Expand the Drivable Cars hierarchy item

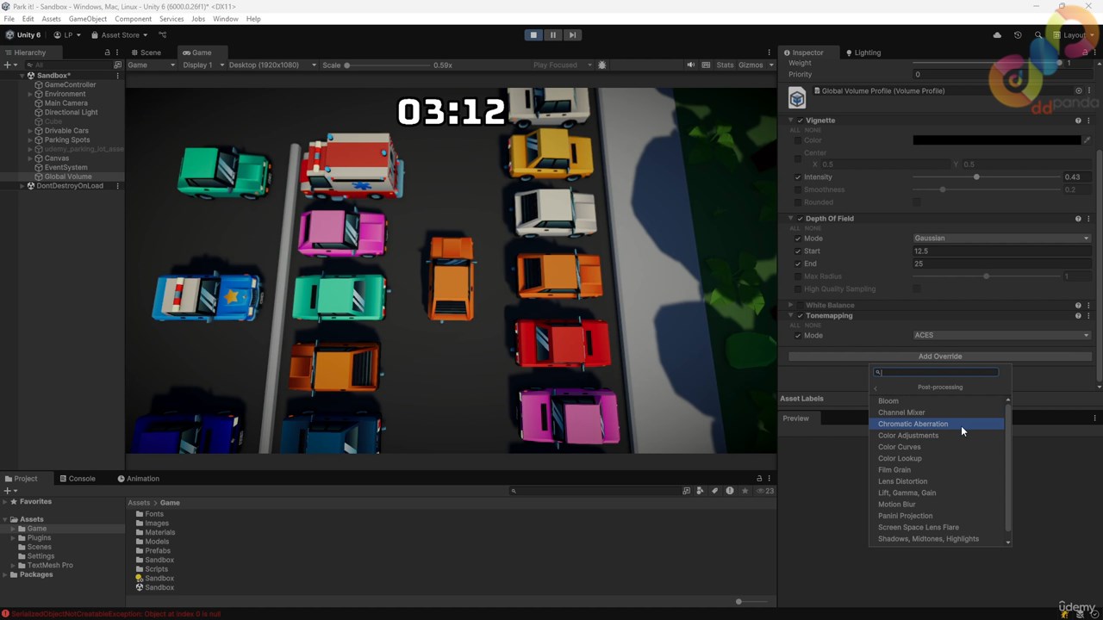point(30,131)
